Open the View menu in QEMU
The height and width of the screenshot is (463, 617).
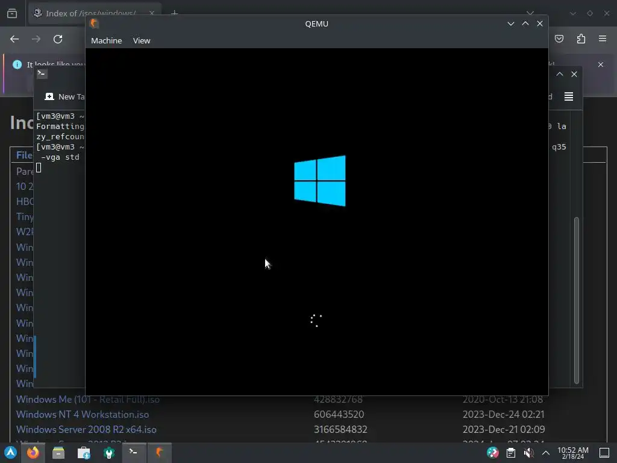click(x=141, y=40)
